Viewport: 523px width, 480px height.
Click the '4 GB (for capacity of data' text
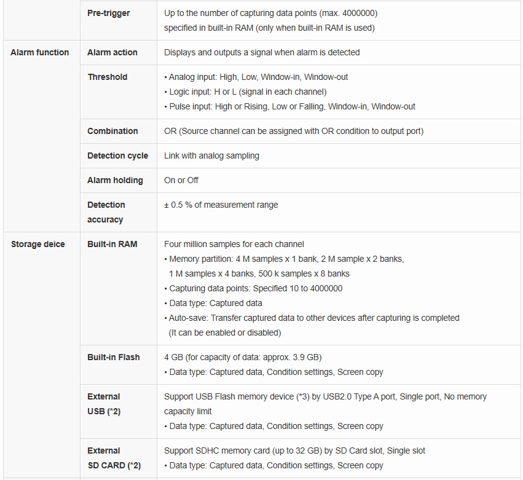[x=243, y=357]
